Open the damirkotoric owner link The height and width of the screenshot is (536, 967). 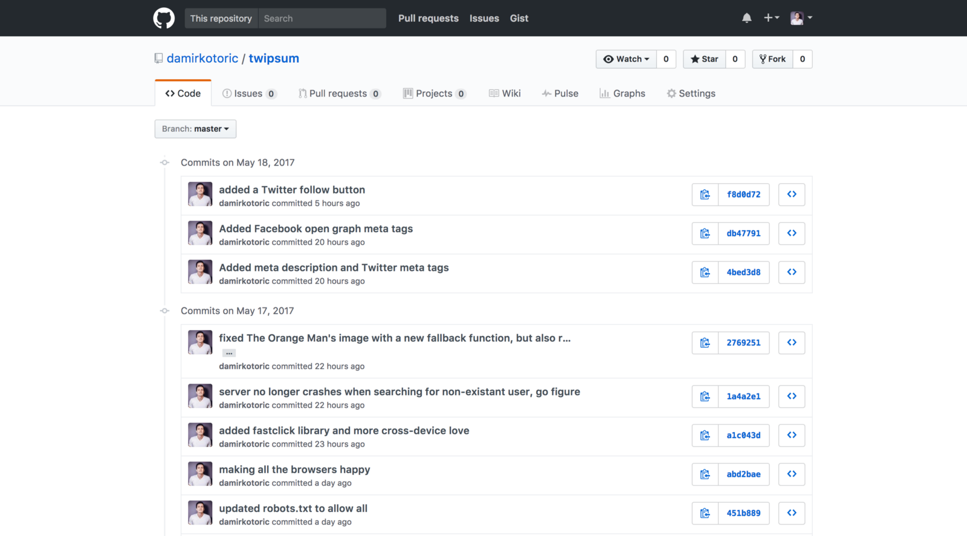point(202,59)
